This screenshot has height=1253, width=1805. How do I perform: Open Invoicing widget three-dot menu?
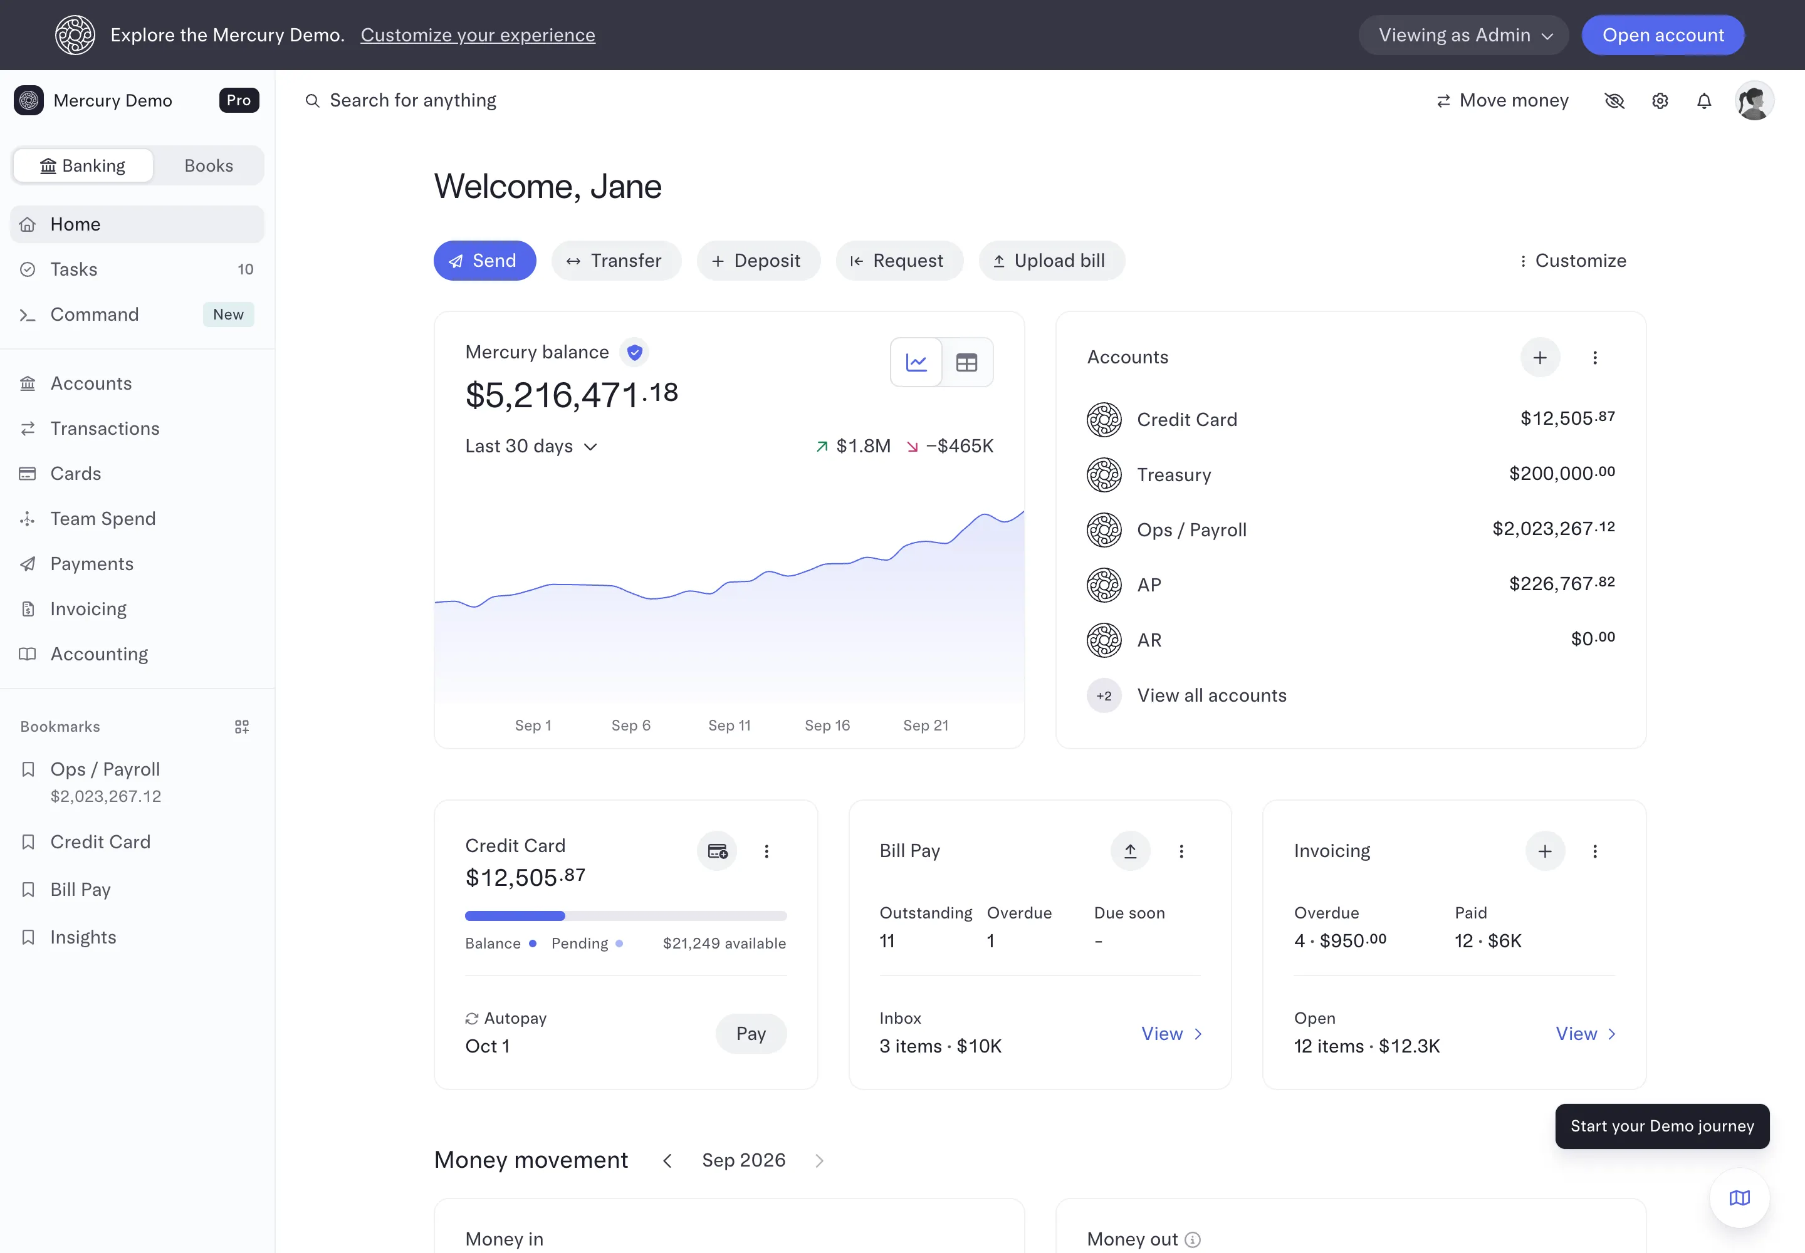coord(1594,851)
